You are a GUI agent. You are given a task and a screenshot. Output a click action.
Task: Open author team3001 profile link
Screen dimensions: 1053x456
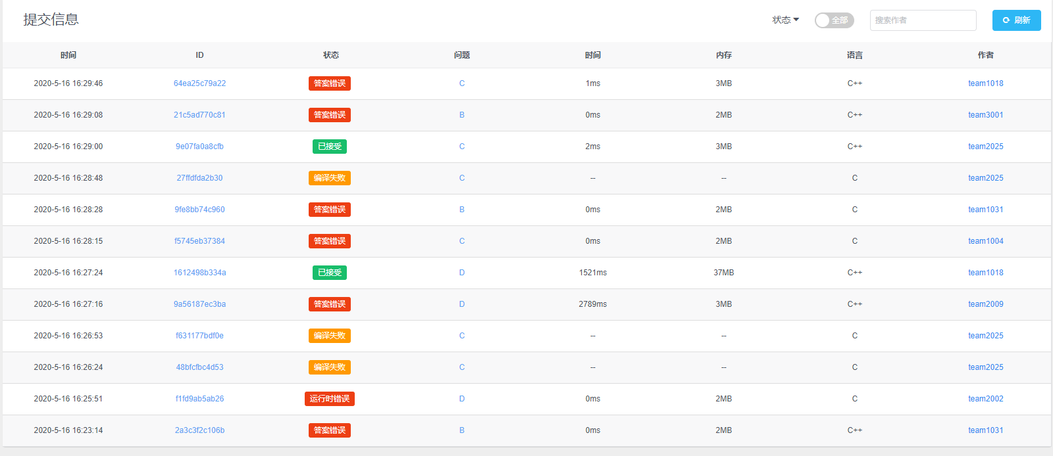tap(985, 115)
